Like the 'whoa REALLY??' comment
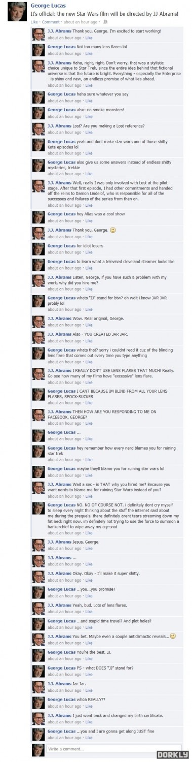 pyautogui.click(x=89, y=706)
